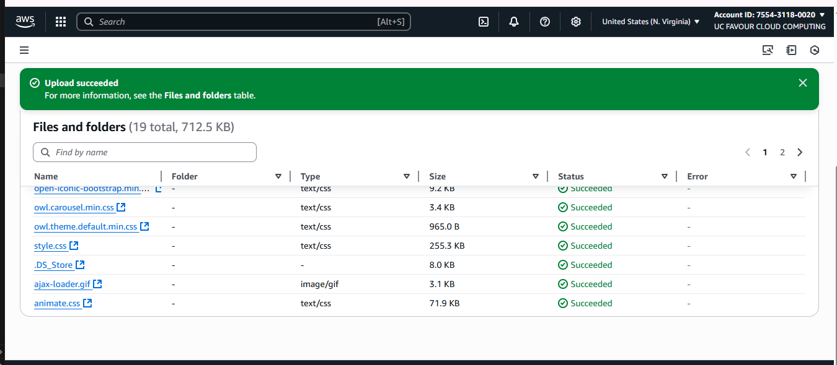
Task: Click the 255.3 KB size cell
Action: point(447,246)
